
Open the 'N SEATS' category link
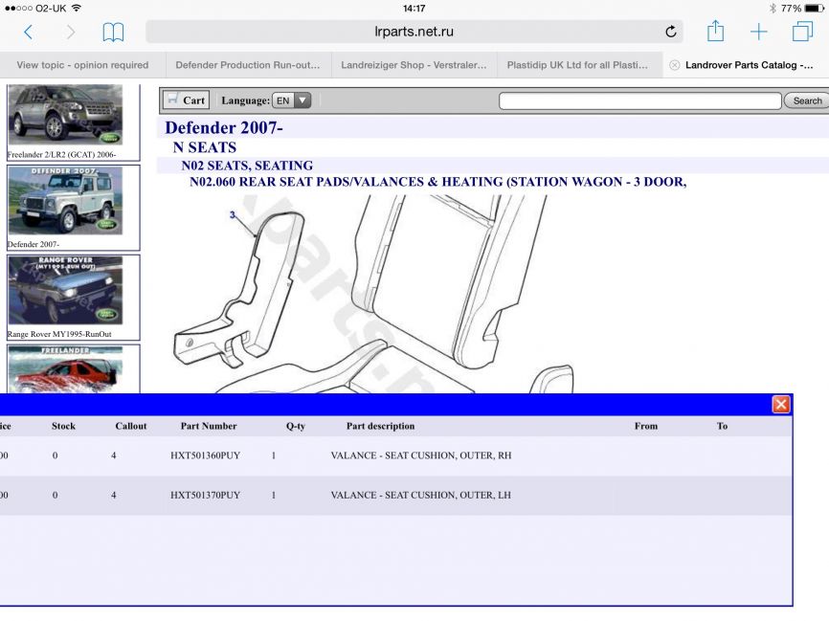pyautogui.click(x=205, y=147)
